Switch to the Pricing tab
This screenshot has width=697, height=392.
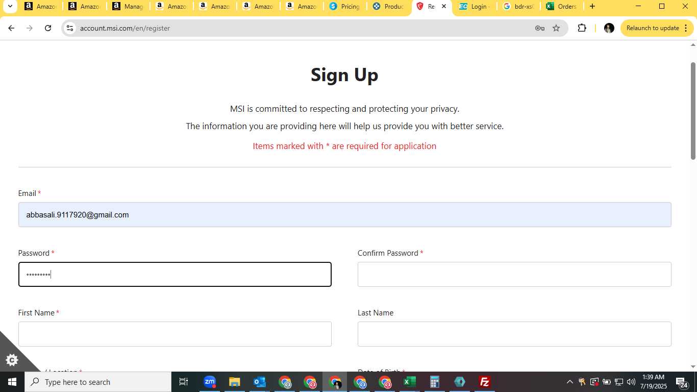345,7
